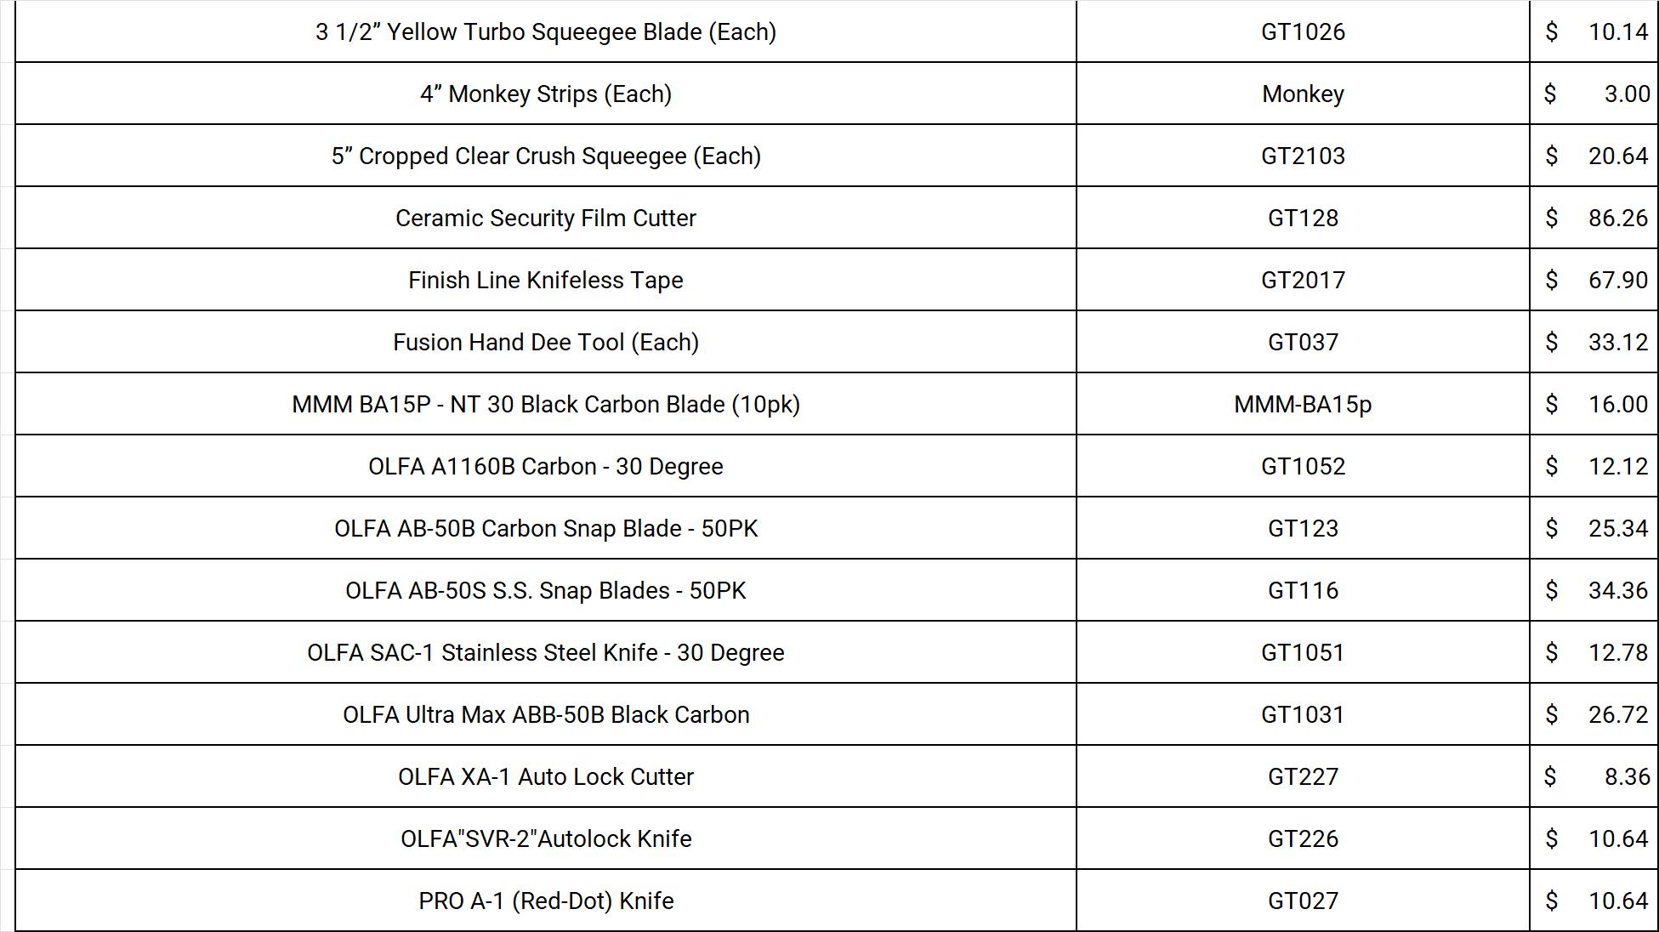The image size is (1659, 932).
Task: Select the Fusion Hand Dee Tool cell
Action: pos(545,343)
